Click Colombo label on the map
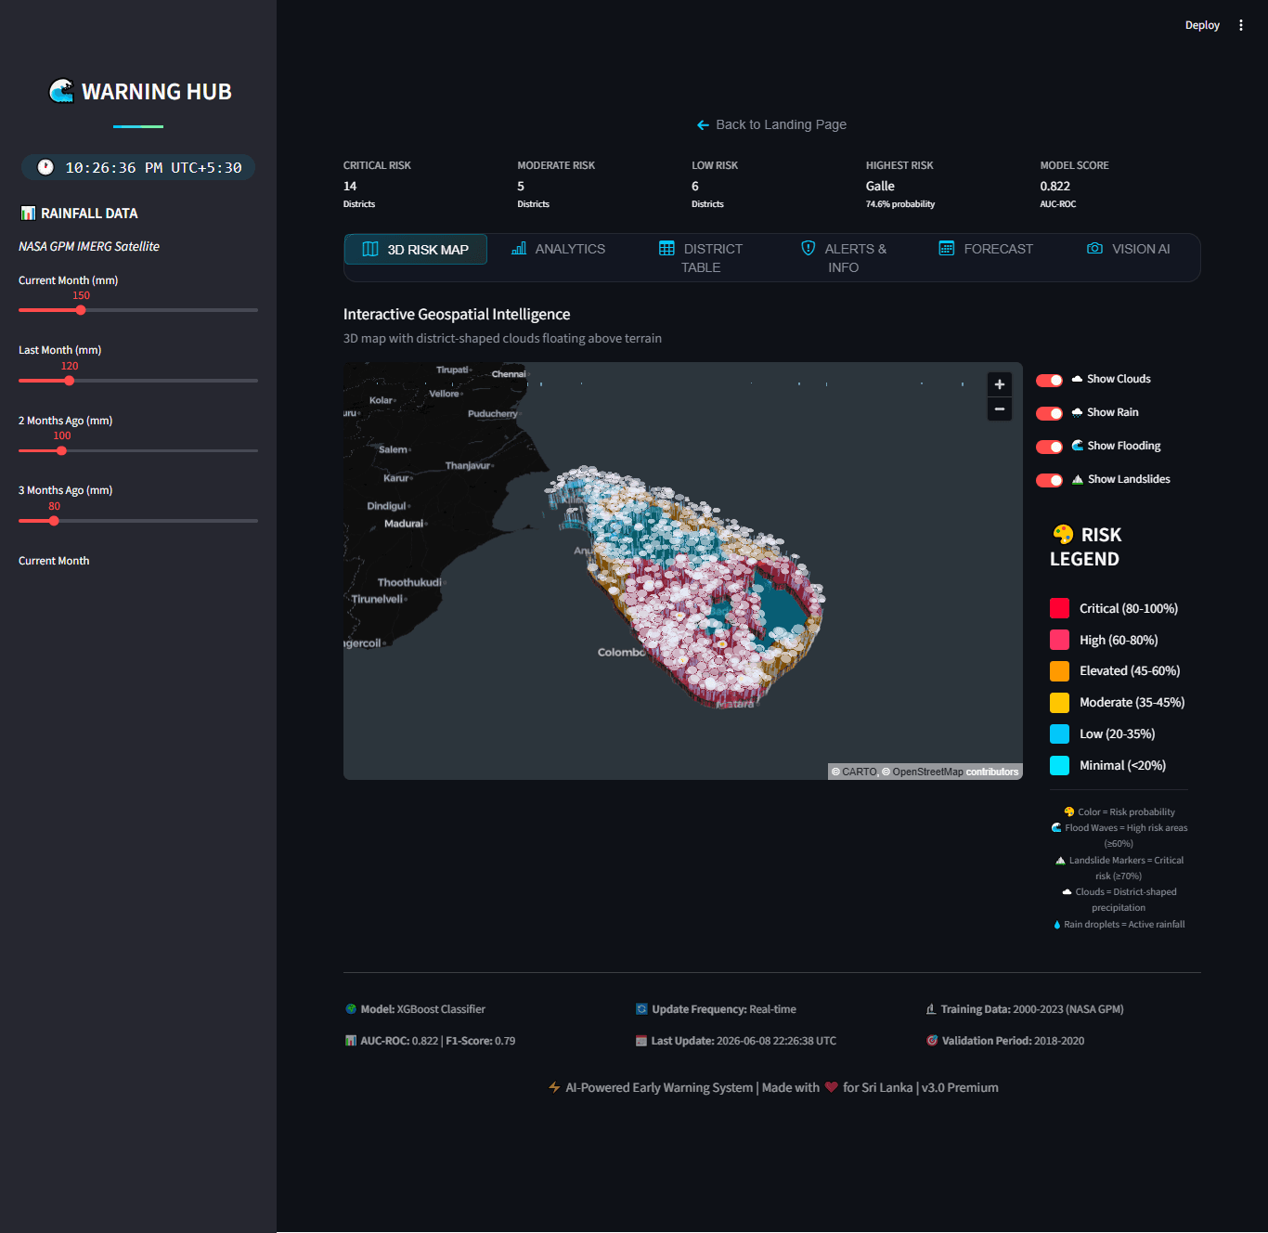Screen dimensions: 1268x1233 click(x=621, y=653)
